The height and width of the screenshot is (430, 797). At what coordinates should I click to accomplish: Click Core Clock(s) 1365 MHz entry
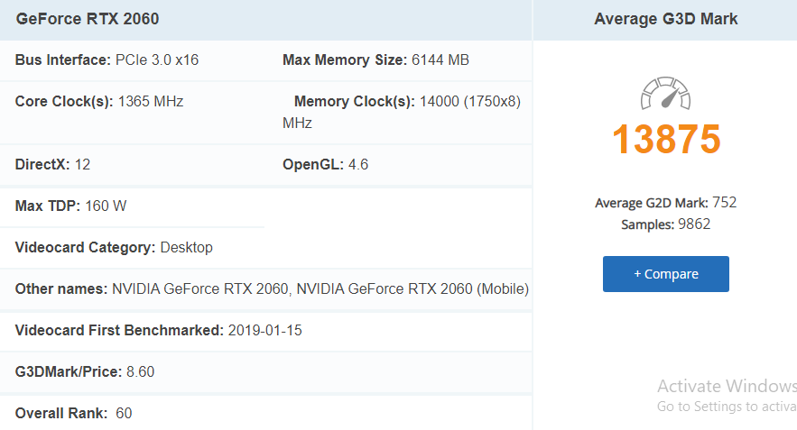99,102
